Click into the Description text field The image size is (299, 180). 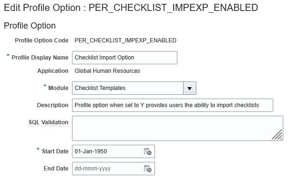coord(173,105)
